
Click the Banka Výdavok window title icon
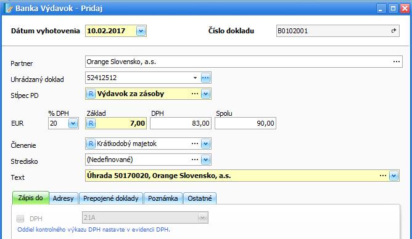click(x=9, y=9)
